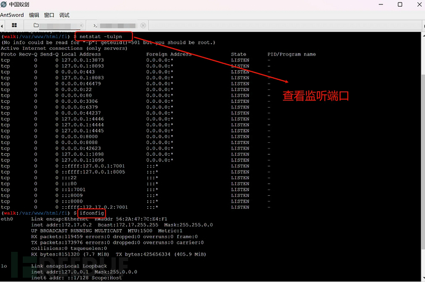Click the 'PID/Program name' column header

click(x=291, y=54)
